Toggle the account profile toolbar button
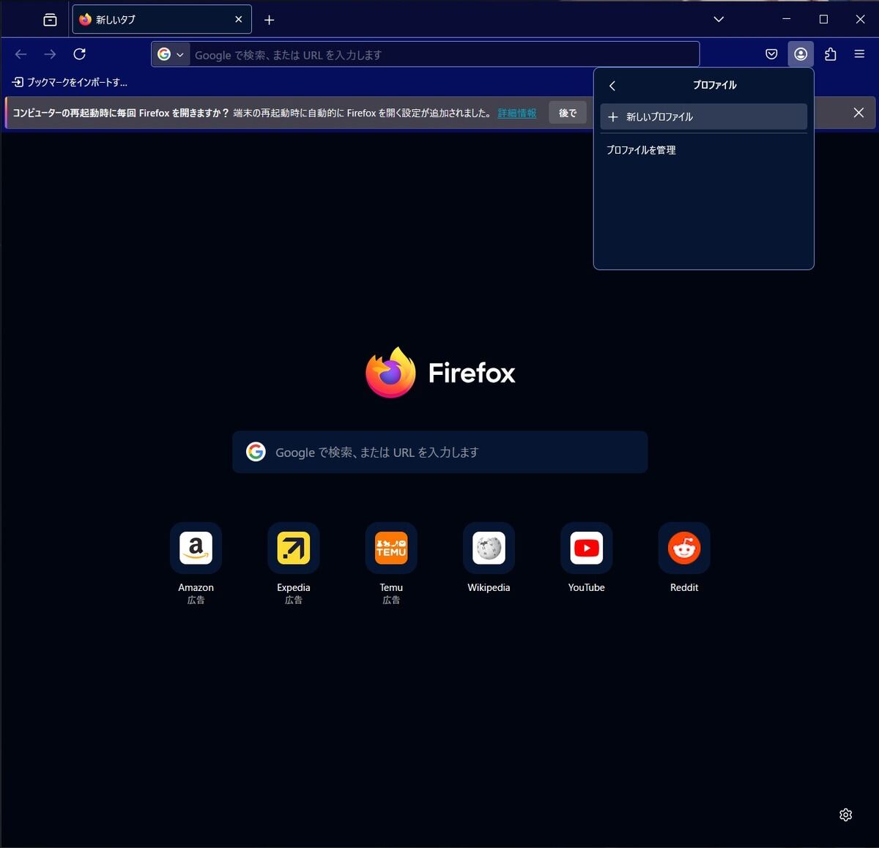This screenshot has height=848, width=879. pyautogui.click(x=801, y=54)
